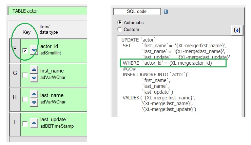Image resolution: width=251 pixels, height=145 pixels.
Task: Click the first_name field name
Action: (52, 71)
